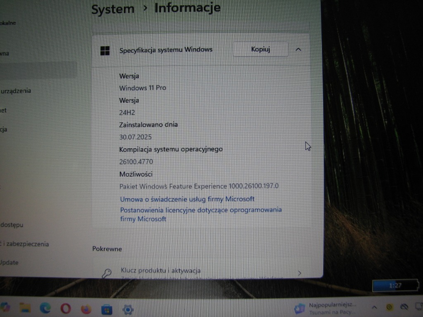Screen dimensions: 423x317
Task: Click the key icon next to Klucz produktu
Action: [107, 273]
